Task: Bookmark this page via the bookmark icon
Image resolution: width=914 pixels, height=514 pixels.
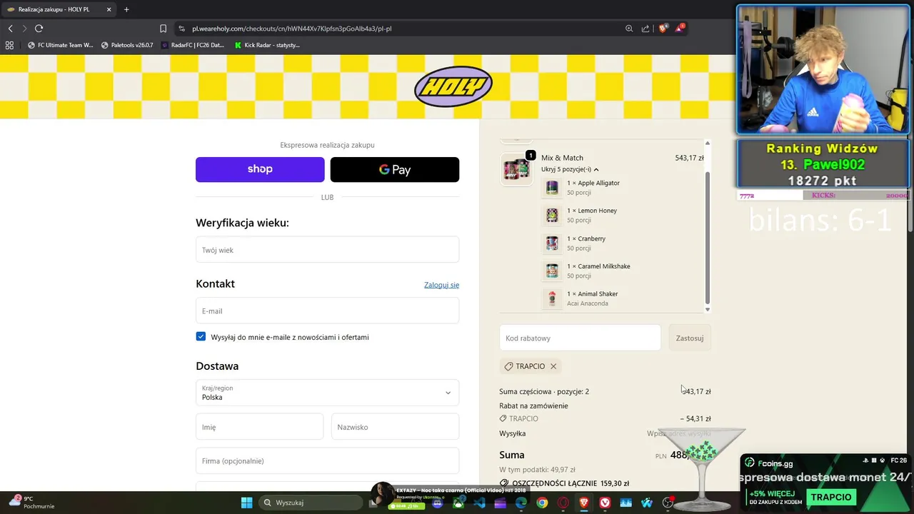Action: (163, 29)
